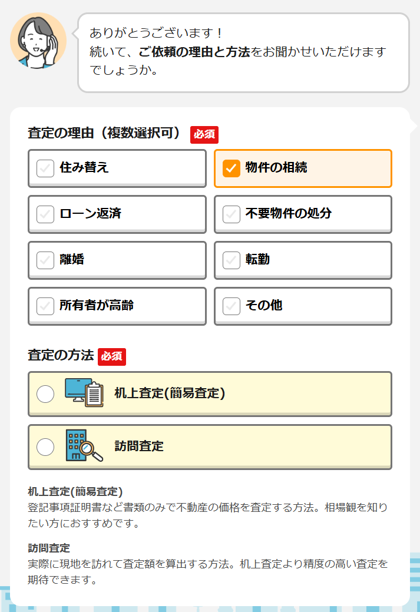Check the その他 checkbox
The width and height of the screenshot is (420, 612).
click(231, 306)
